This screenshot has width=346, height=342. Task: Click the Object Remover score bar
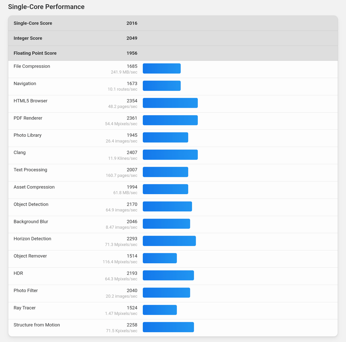pyautogui.click(x=160, y=258)
